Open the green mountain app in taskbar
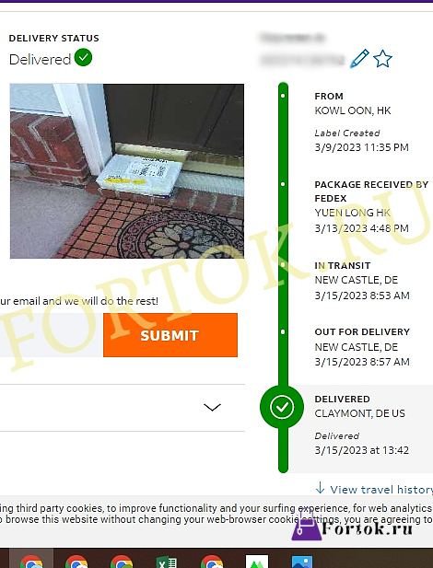The width and height of the screenshot is (433, 568). pyautogui.click(x=257, y=562)
